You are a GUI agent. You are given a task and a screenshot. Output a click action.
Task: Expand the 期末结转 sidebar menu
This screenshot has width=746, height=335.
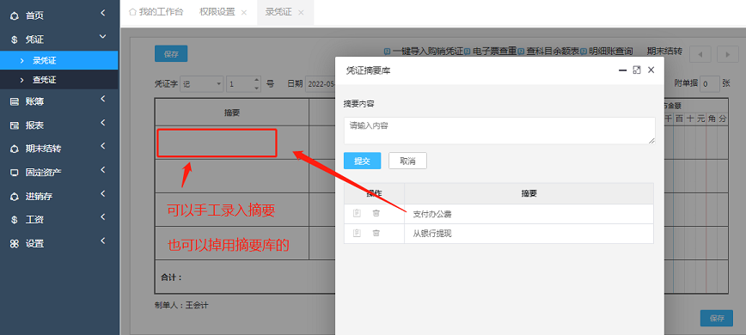(x=103, y=146)
